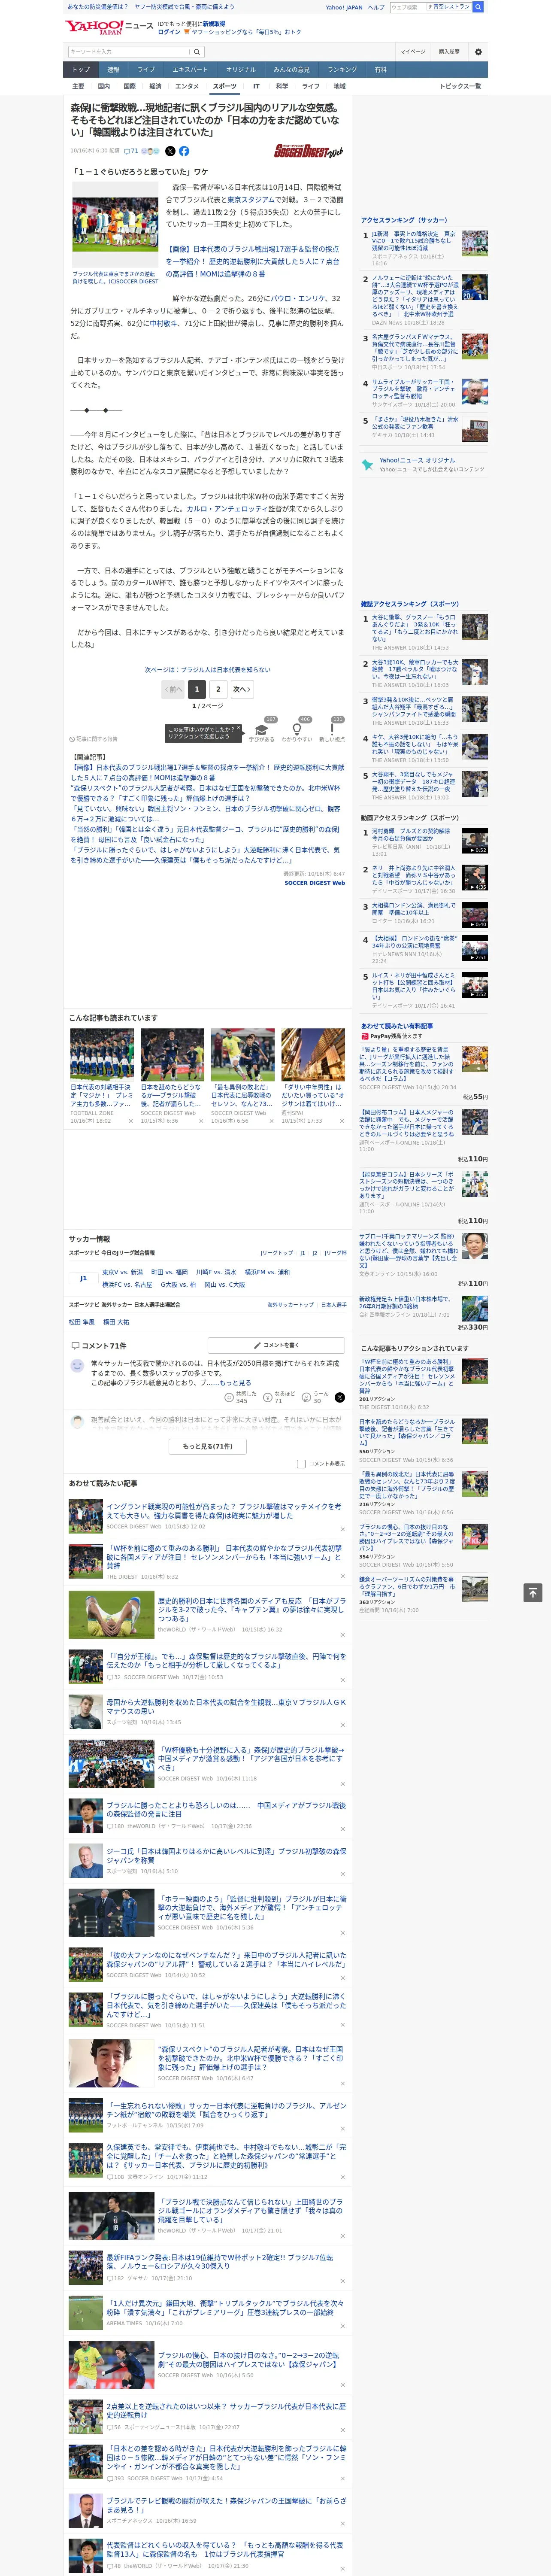This screenshot has height=2576, width=551.
Task: Click the web search field in the top bar
Action: tap(408, 7)
